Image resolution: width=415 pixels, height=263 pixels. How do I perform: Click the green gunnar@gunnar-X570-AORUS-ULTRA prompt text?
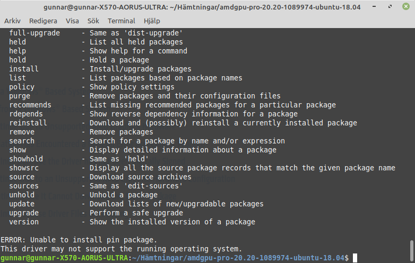point(64,258)
